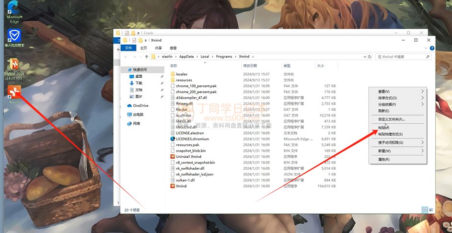Select the Xmind application file icon
The width and height of the screenshot is (452, 233).
coord(173,186)
